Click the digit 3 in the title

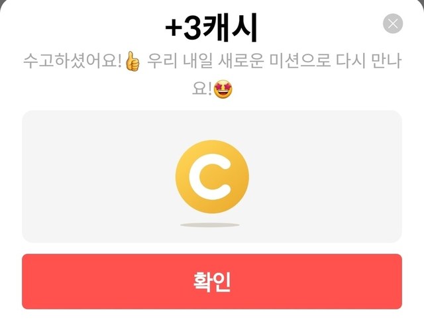pos(193,28)
